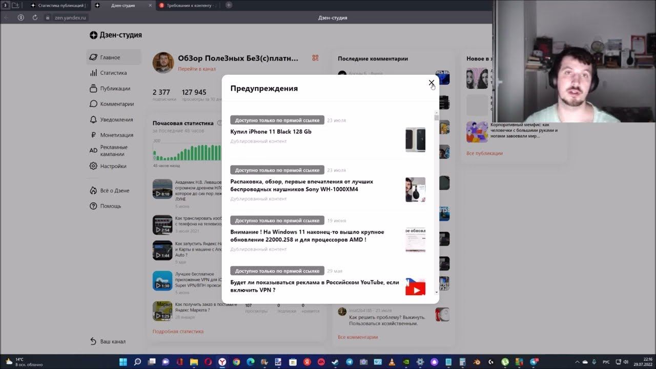
Task: Open the 2:54 video about casting phone to TV
Action: tap(162, 225)
